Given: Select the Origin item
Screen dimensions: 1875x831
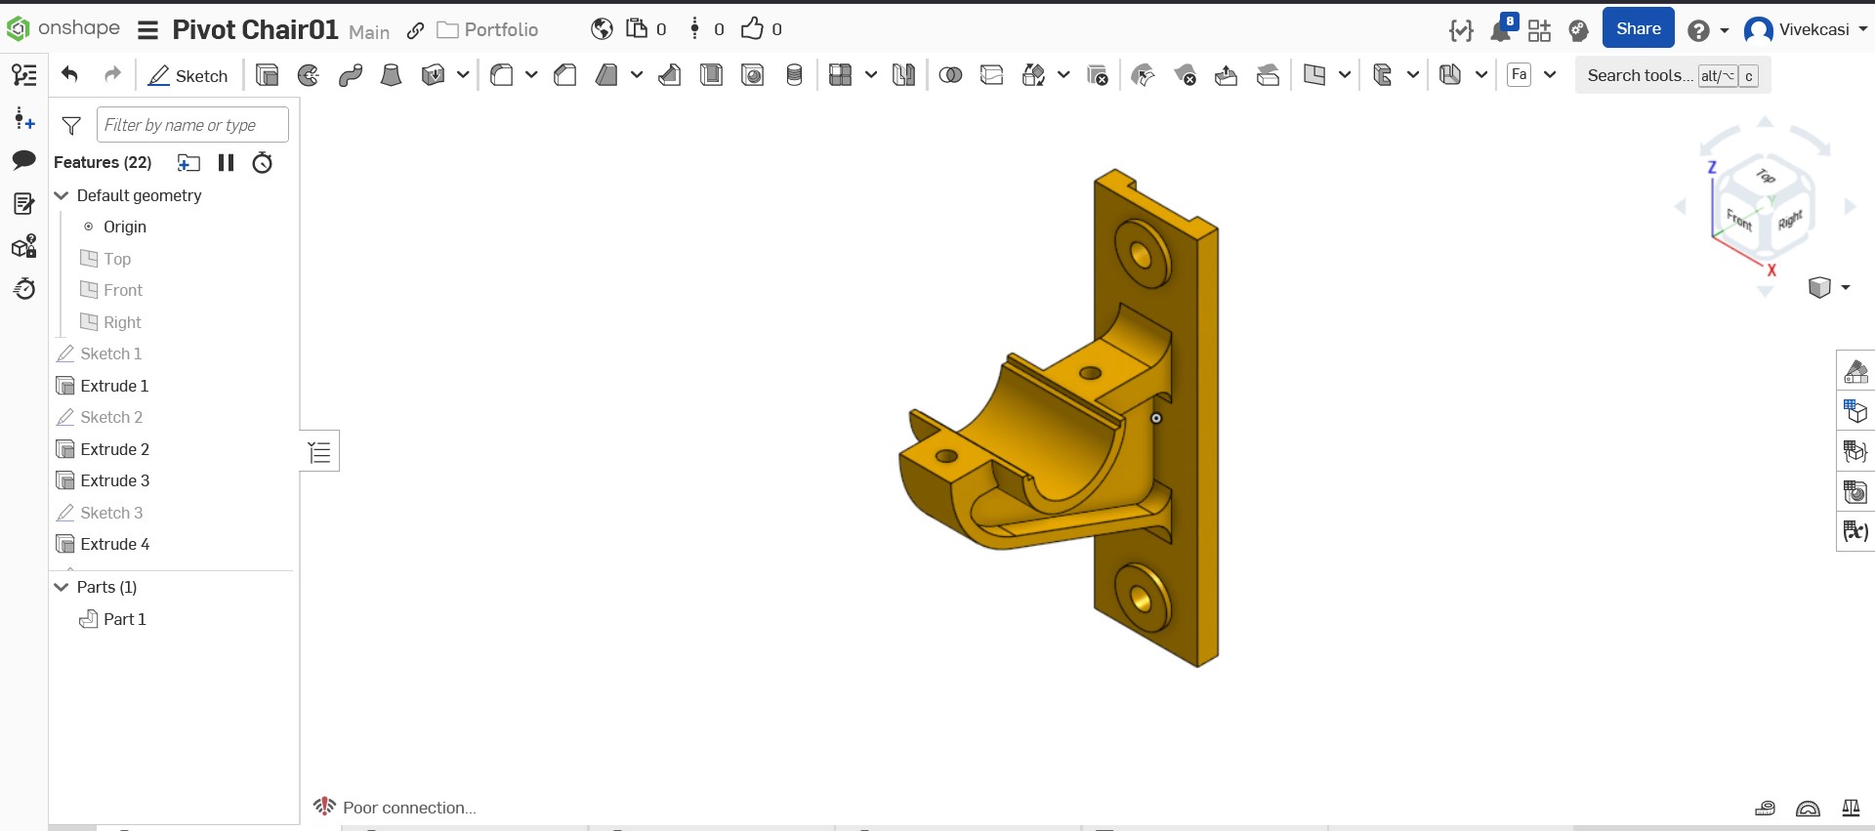Looking at the screenshot, I should (x=125, y=227).
